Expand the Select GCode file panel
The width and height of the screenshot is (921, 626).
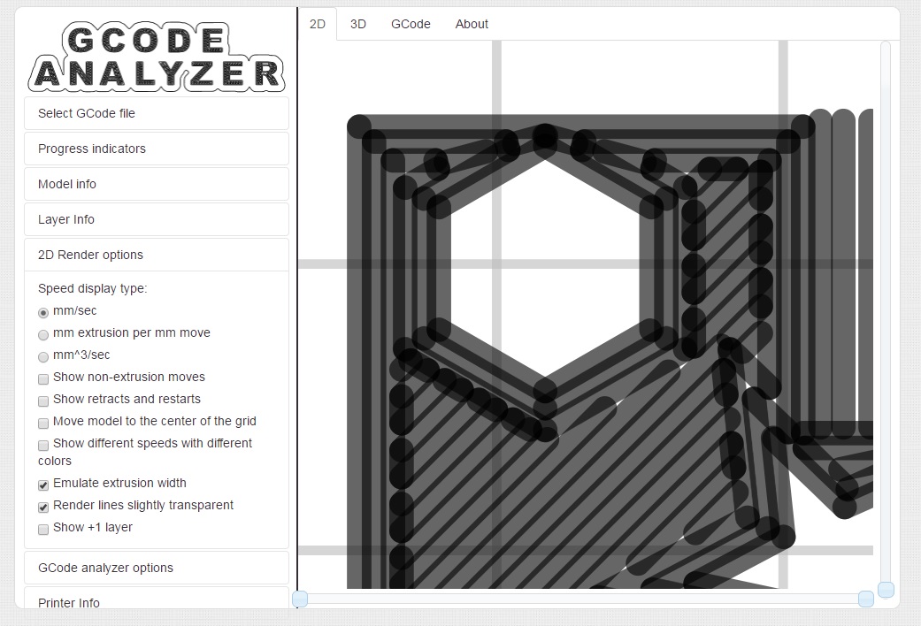tap(157, 113)
